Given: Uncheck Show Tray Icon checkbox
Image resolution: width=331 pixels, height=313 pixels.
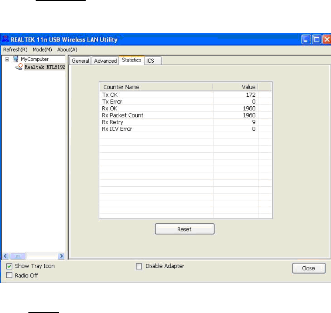Looking at the screenshot, I should coord(9,266).
